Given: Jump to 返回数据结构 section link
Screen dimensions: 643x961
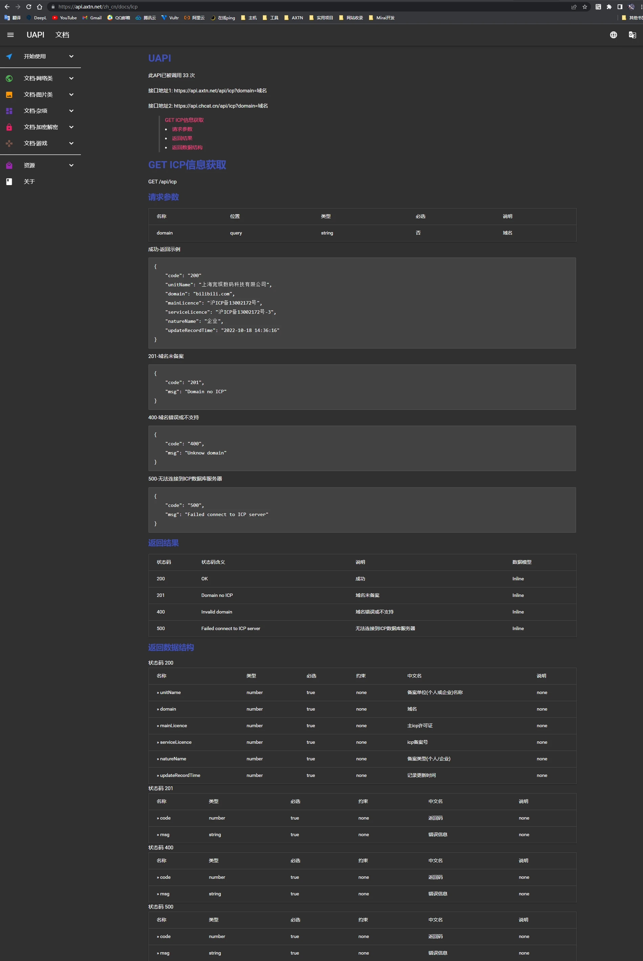Looking at the screenshot, I should tap(187, 148).
